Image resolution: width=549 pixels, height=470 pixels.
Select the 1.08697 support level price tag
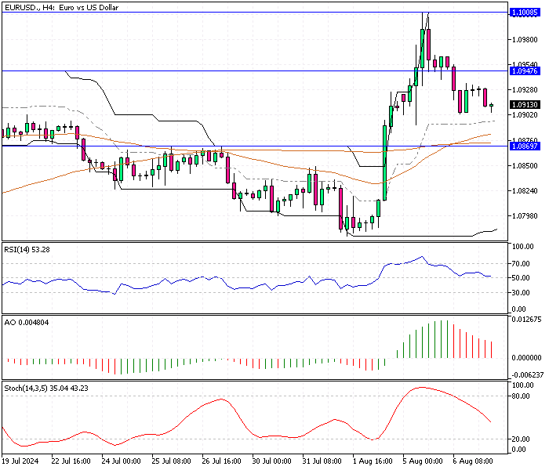pyautogui.click(x=524, y=146)
